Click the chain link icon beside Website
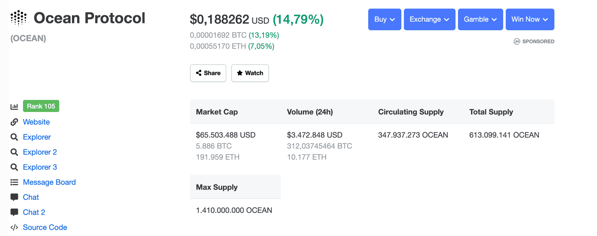The image size is (597, 236). tap(14, 122)
